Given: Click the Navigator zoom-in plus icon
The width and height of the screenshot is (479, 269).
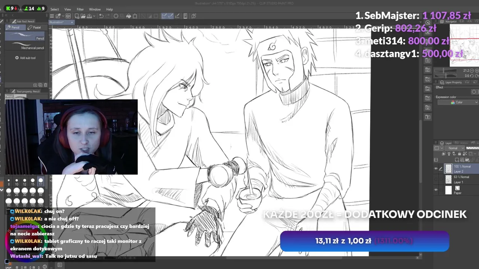Looking at the screenshot, I should pos(477,71).
